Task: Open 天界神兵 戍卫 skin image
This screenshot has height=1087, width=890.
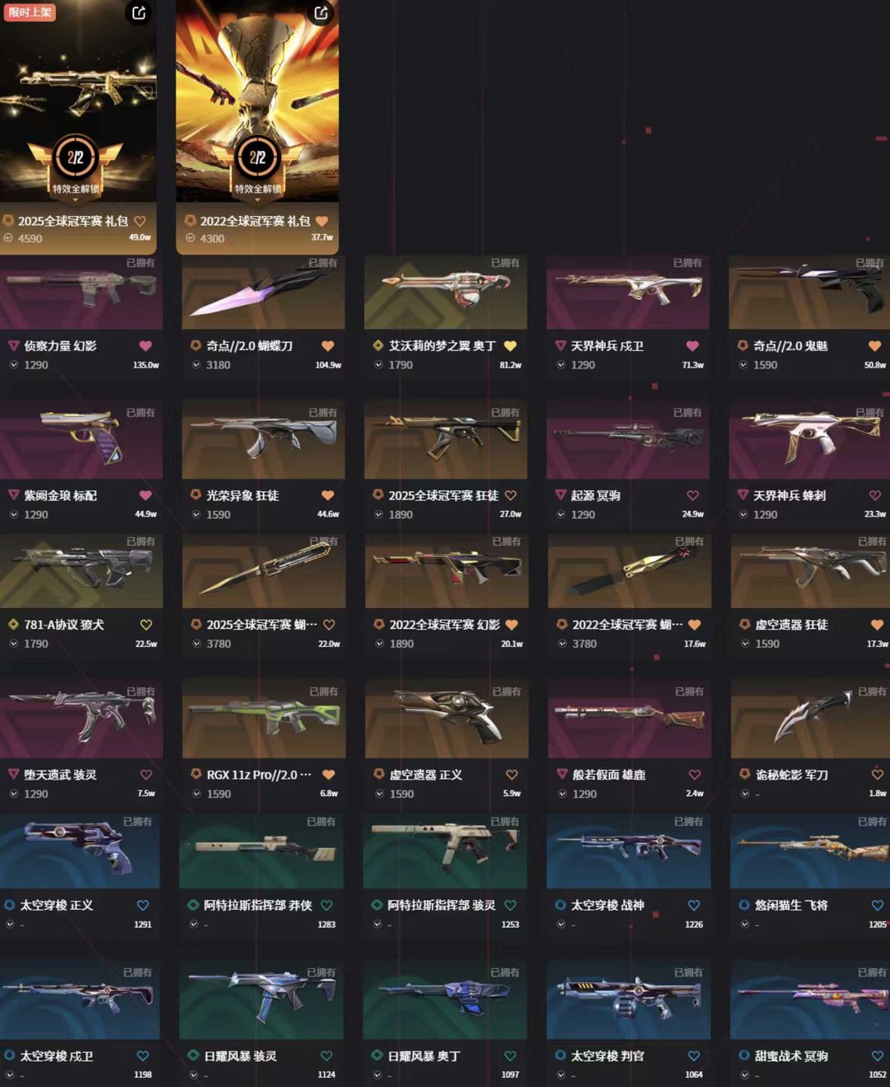Action: click(628, 292)
